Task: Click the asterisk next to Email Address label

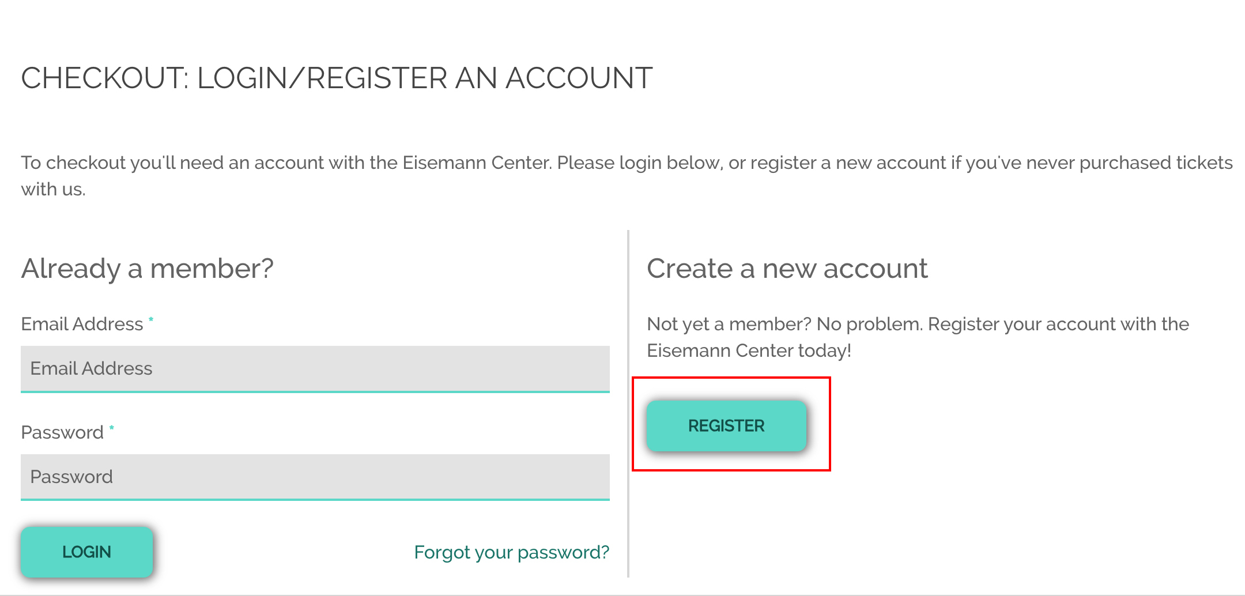Action: pos(151,319)
